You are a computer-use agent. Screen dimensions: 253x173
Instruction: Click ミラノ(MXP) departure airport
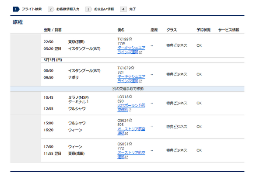coord(78,97)
